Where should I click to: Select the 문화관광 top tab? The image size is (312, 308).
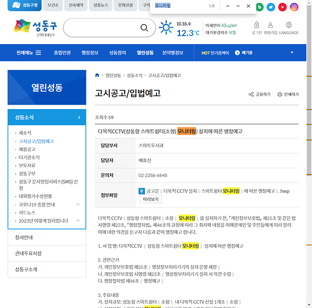point(125,5)
